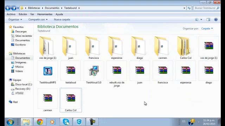
Task: Open the Ayuda menu
Action: click(59, 14)
